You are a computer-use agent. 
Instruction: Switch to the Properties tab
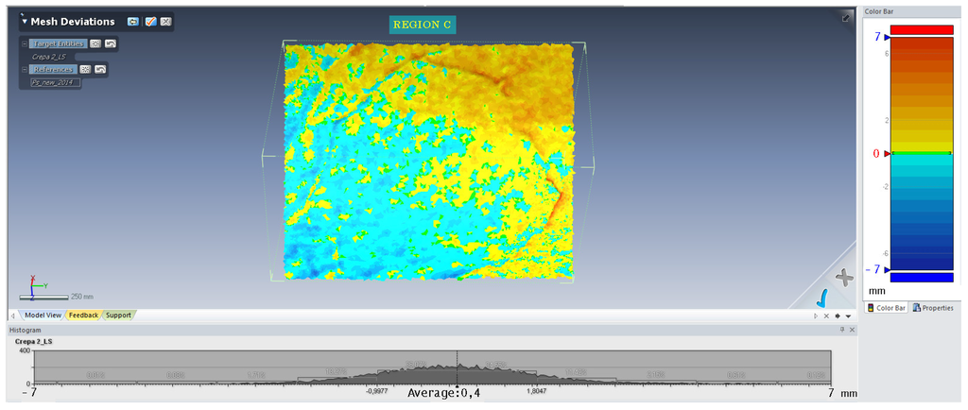pyautogui.click(x=933, y=308)
